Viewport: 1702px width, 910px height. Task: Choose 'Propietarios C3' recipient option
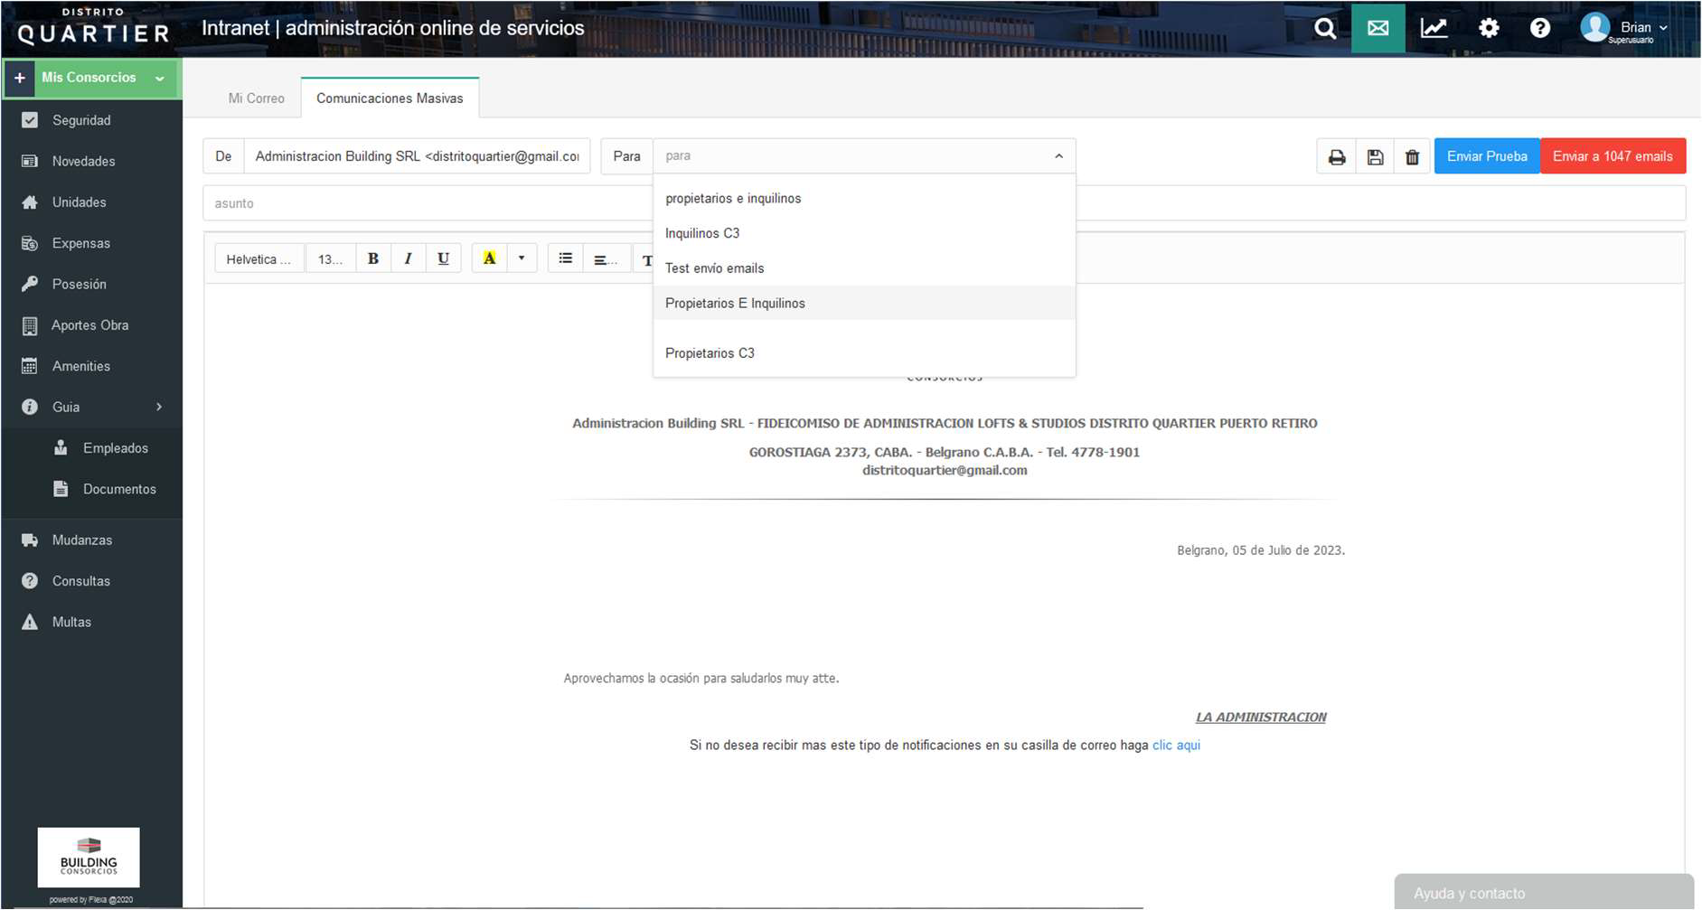(864, 353)
